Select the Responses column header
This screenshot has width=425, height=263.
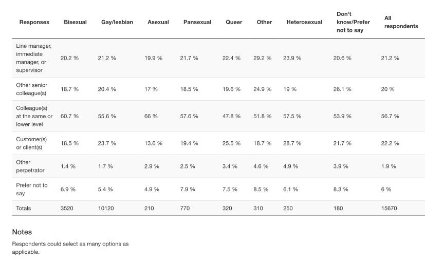click(34, 22)
